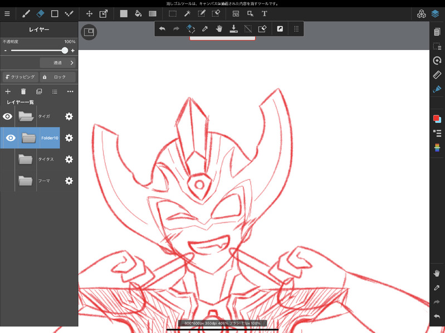Duplicate layer icon in layer panel
Screen dimensions: 445x333
point(39,92)
